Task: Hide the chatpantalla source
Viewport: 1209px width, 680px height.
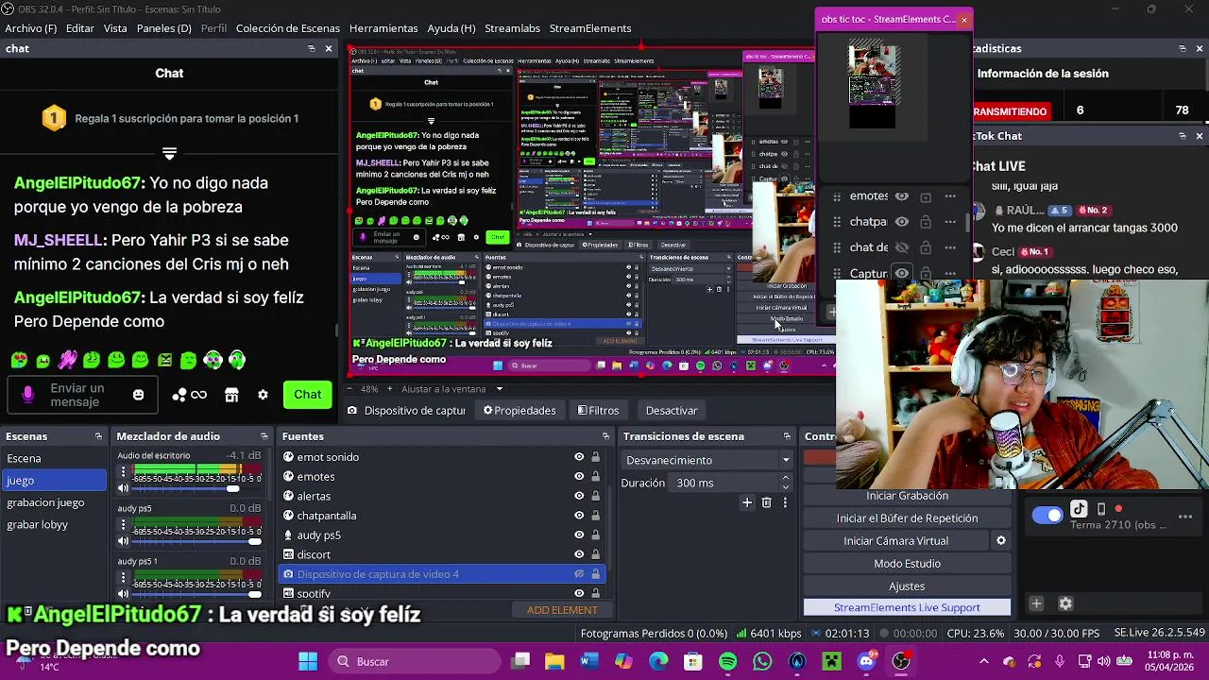Action: point(579,516)
